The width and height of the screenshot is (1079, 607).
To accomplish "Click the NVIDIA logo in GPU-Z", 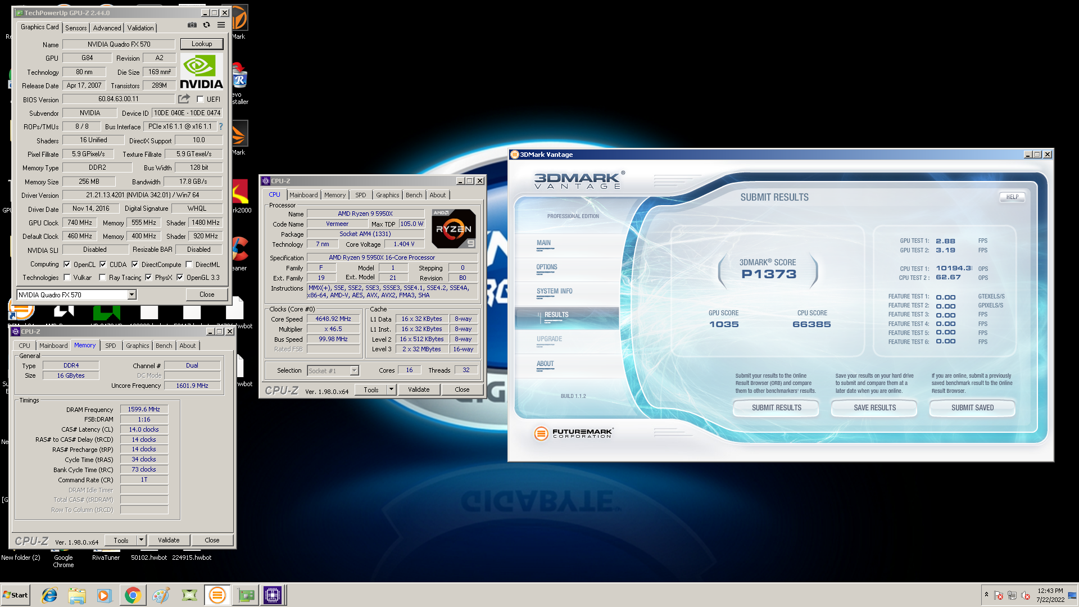I will pos(201,72).
